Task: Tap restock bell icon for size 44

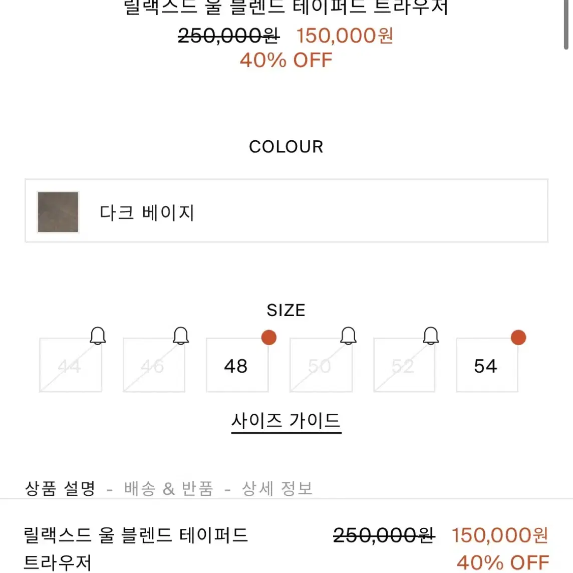Action: point(98,336)
